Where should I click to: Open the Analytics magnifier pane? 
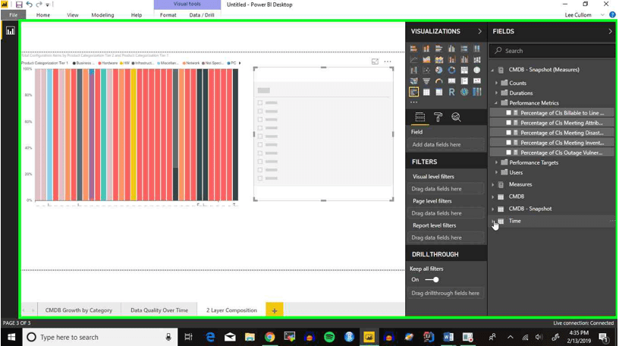[x=456, y=117]
